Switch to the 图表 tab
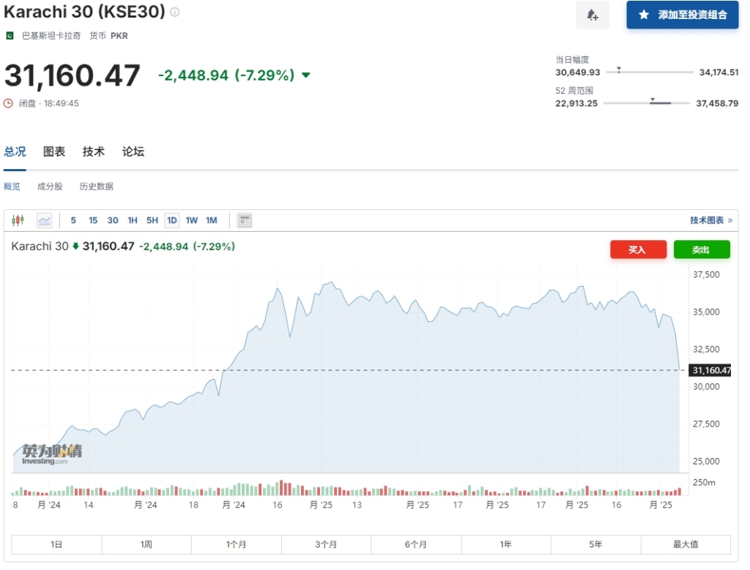 click(x=54, y=151)
